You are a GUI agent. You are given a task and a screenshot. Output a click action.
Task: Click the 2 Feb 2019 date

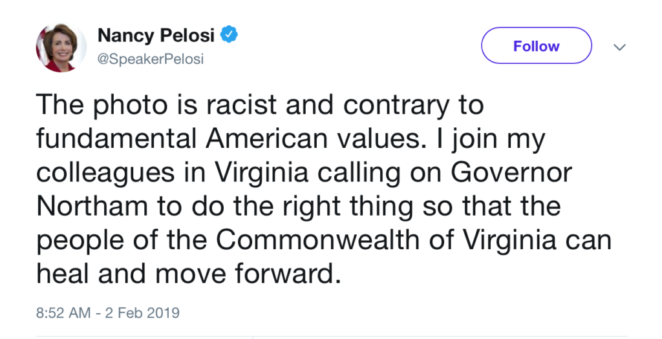pos(142,313)
